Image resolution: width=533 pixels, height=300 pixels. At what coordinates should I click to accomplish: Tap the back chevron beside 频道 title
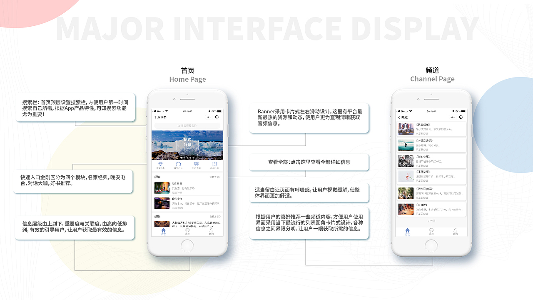399,117
